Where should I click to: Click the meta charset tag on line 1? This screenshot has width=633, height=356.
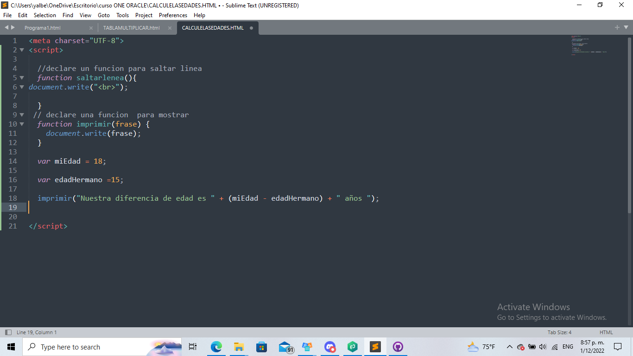[x=76, y=41]
